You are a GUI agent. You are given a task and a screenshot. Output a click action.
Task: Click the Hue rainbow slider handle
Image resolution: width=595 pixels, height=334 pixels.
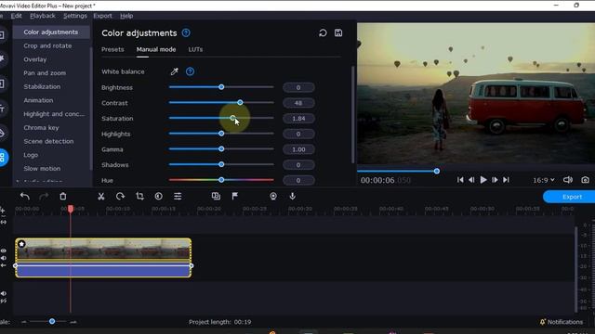221,180
